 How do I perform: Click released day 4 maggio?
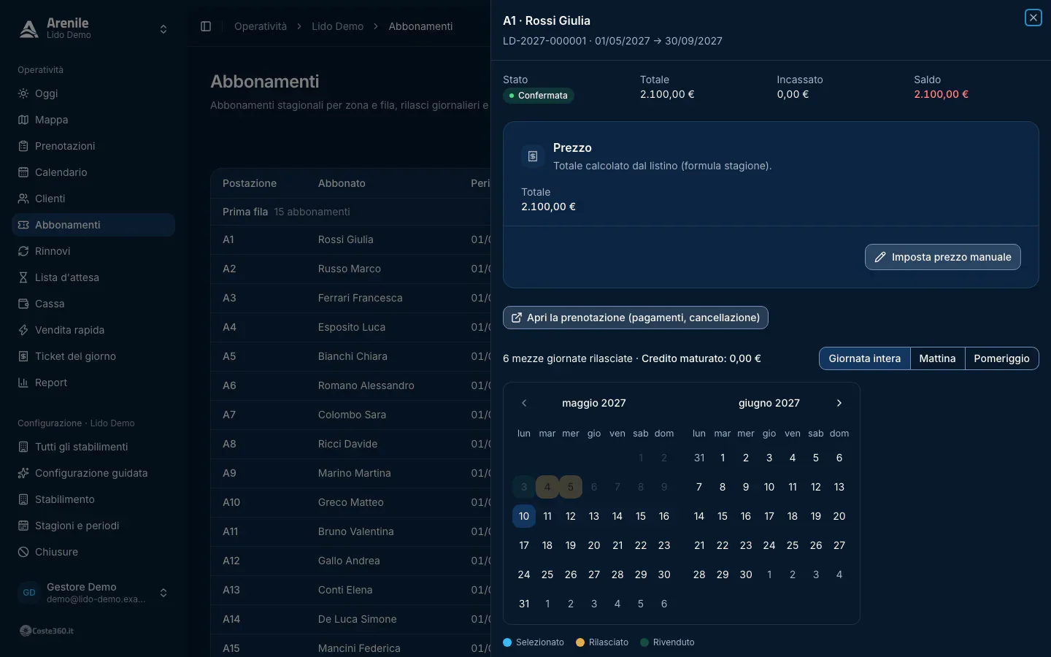[547, 487]
